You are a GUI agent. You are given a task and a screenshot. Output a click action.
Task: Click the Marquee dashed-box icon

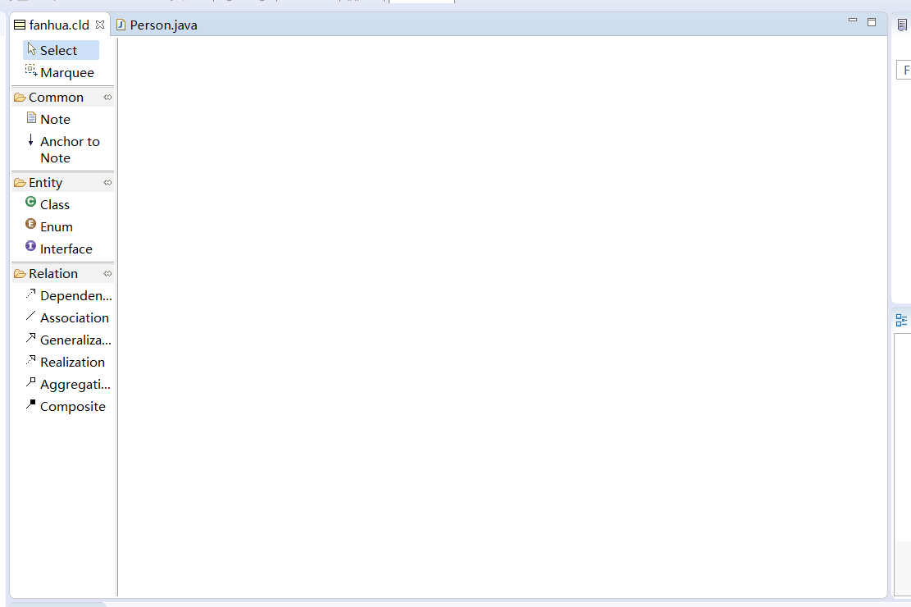point(31,71)
